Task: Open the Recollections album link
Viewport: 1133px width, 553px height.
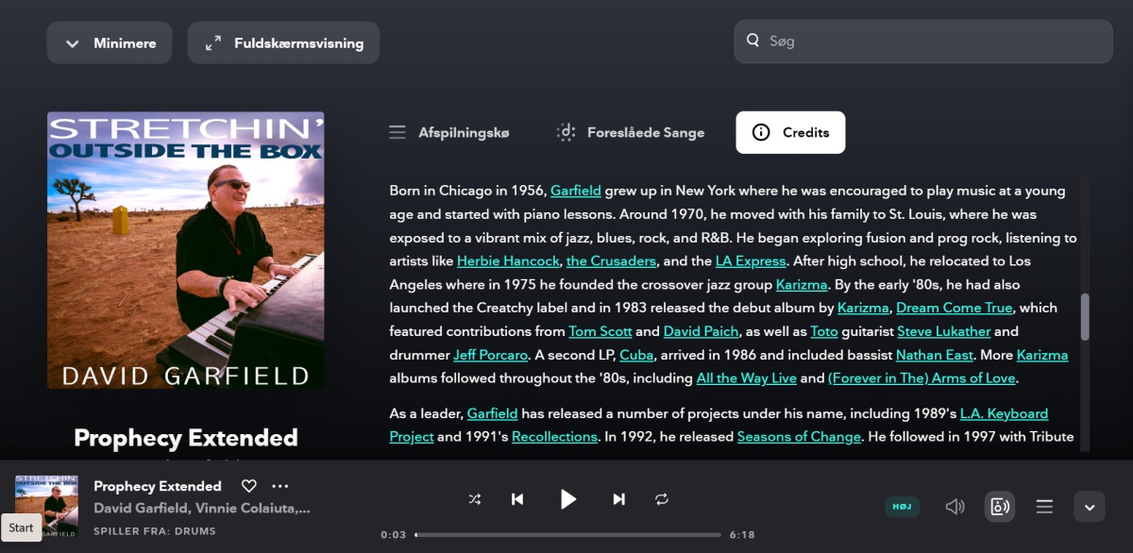Action: (x=555, y=437)
